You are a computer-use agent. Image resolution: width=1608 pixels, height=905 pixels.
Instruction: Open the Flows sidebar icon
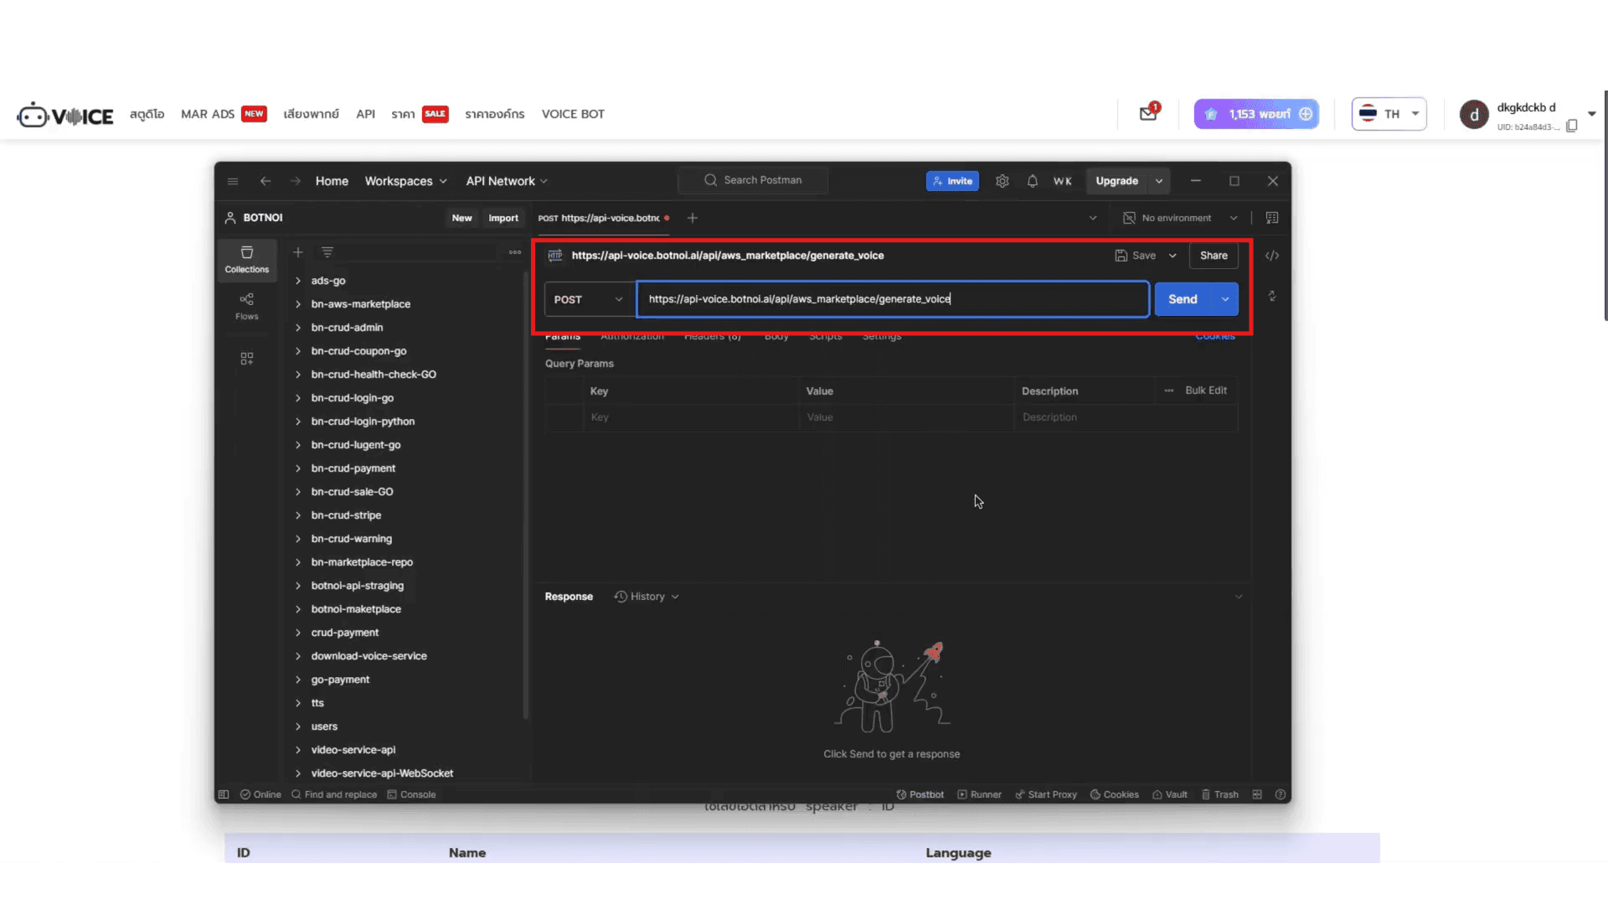246,306
